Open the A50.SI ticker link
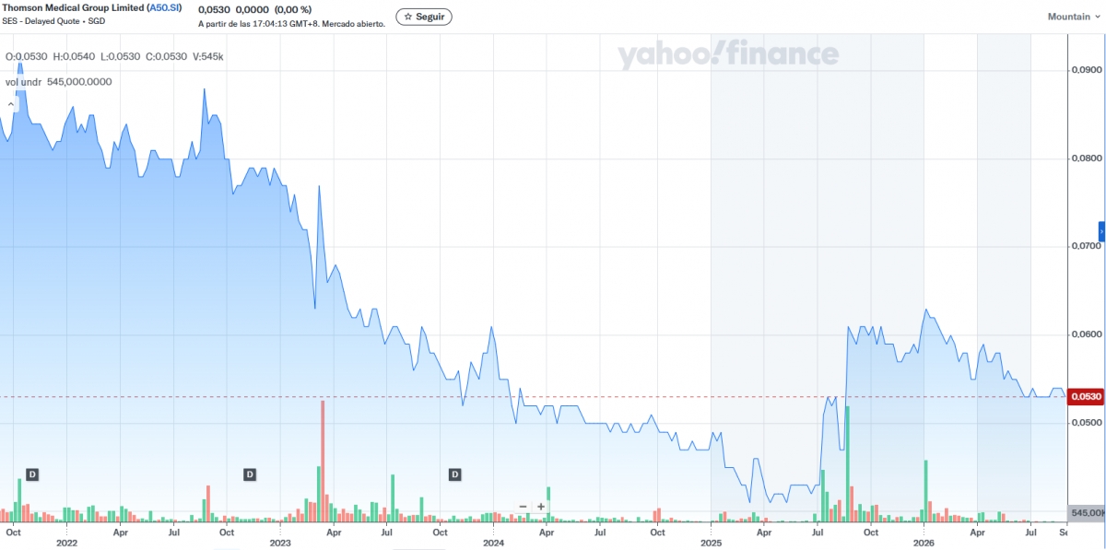The height and width of the screenshot is (550, 1106). pyautogui.click(x=164, y=7)
